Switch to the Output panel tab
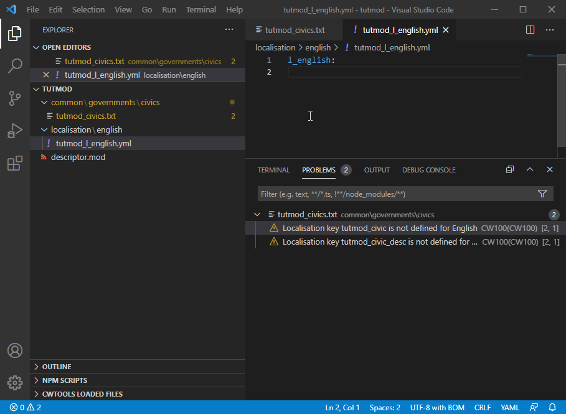 [x=377, y=170]
